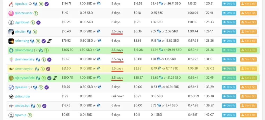Click the @passive checkmark avatar
This screenshot has height=120, width=265.
pyautogui.click(x=11, y=87)
